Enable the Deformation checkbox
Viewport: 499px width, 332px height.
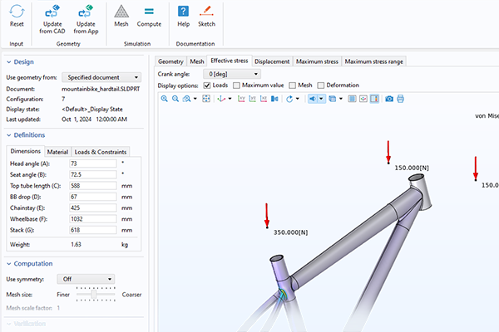pos(321,85)
